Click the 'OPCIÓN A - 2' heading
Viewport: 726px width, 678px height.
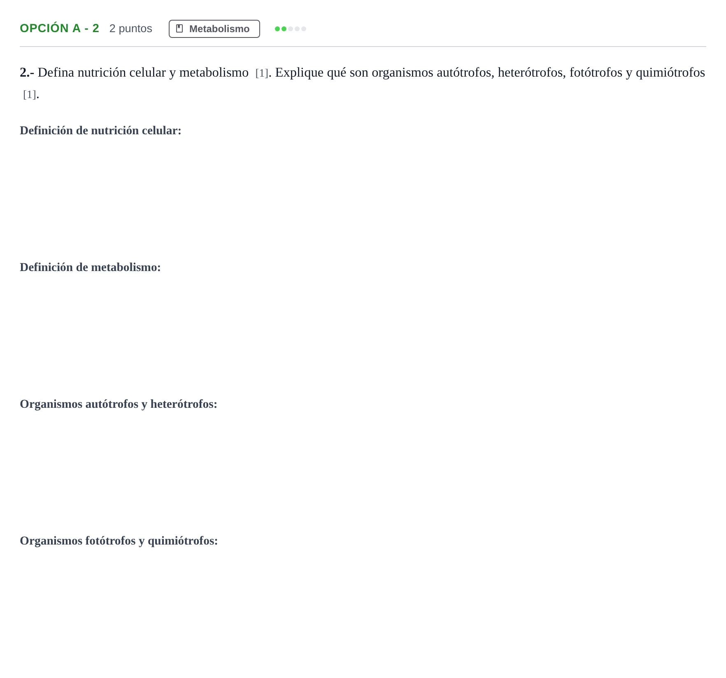(x=60, y=28)
